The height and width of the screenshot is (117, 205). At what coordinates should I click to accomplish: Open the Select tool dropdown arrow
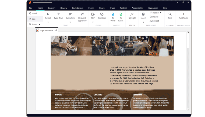coord(48,22)
